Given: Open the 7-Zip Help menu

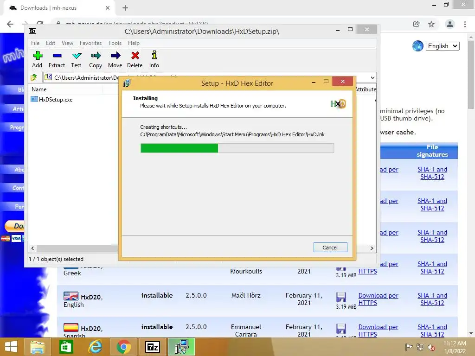Looking at the screenshot, I should pos(134,43).
